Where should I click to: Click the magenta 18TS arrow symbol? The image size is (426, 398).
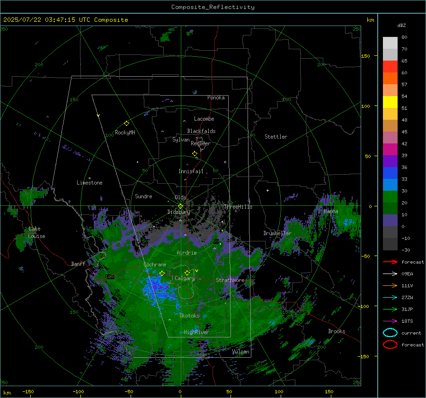click(x=390, y=321)
